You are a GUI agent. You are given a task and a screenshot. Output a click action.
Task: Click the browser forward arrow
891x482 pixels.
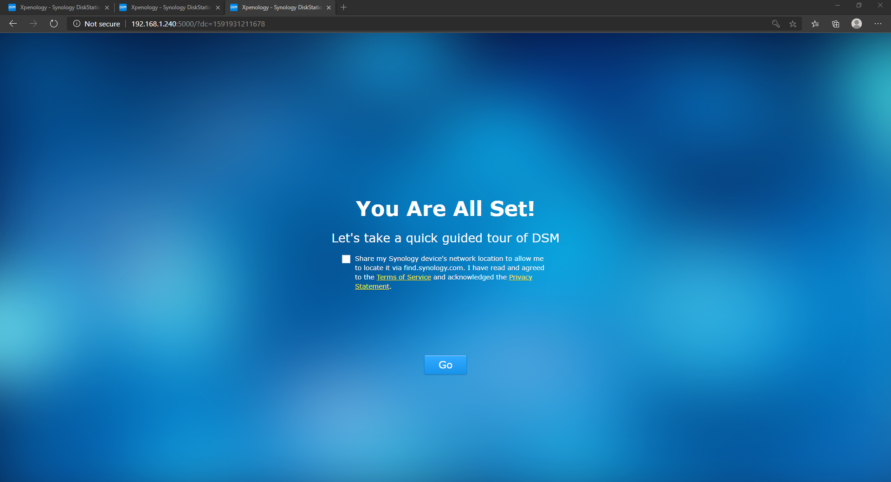(33, 24)
